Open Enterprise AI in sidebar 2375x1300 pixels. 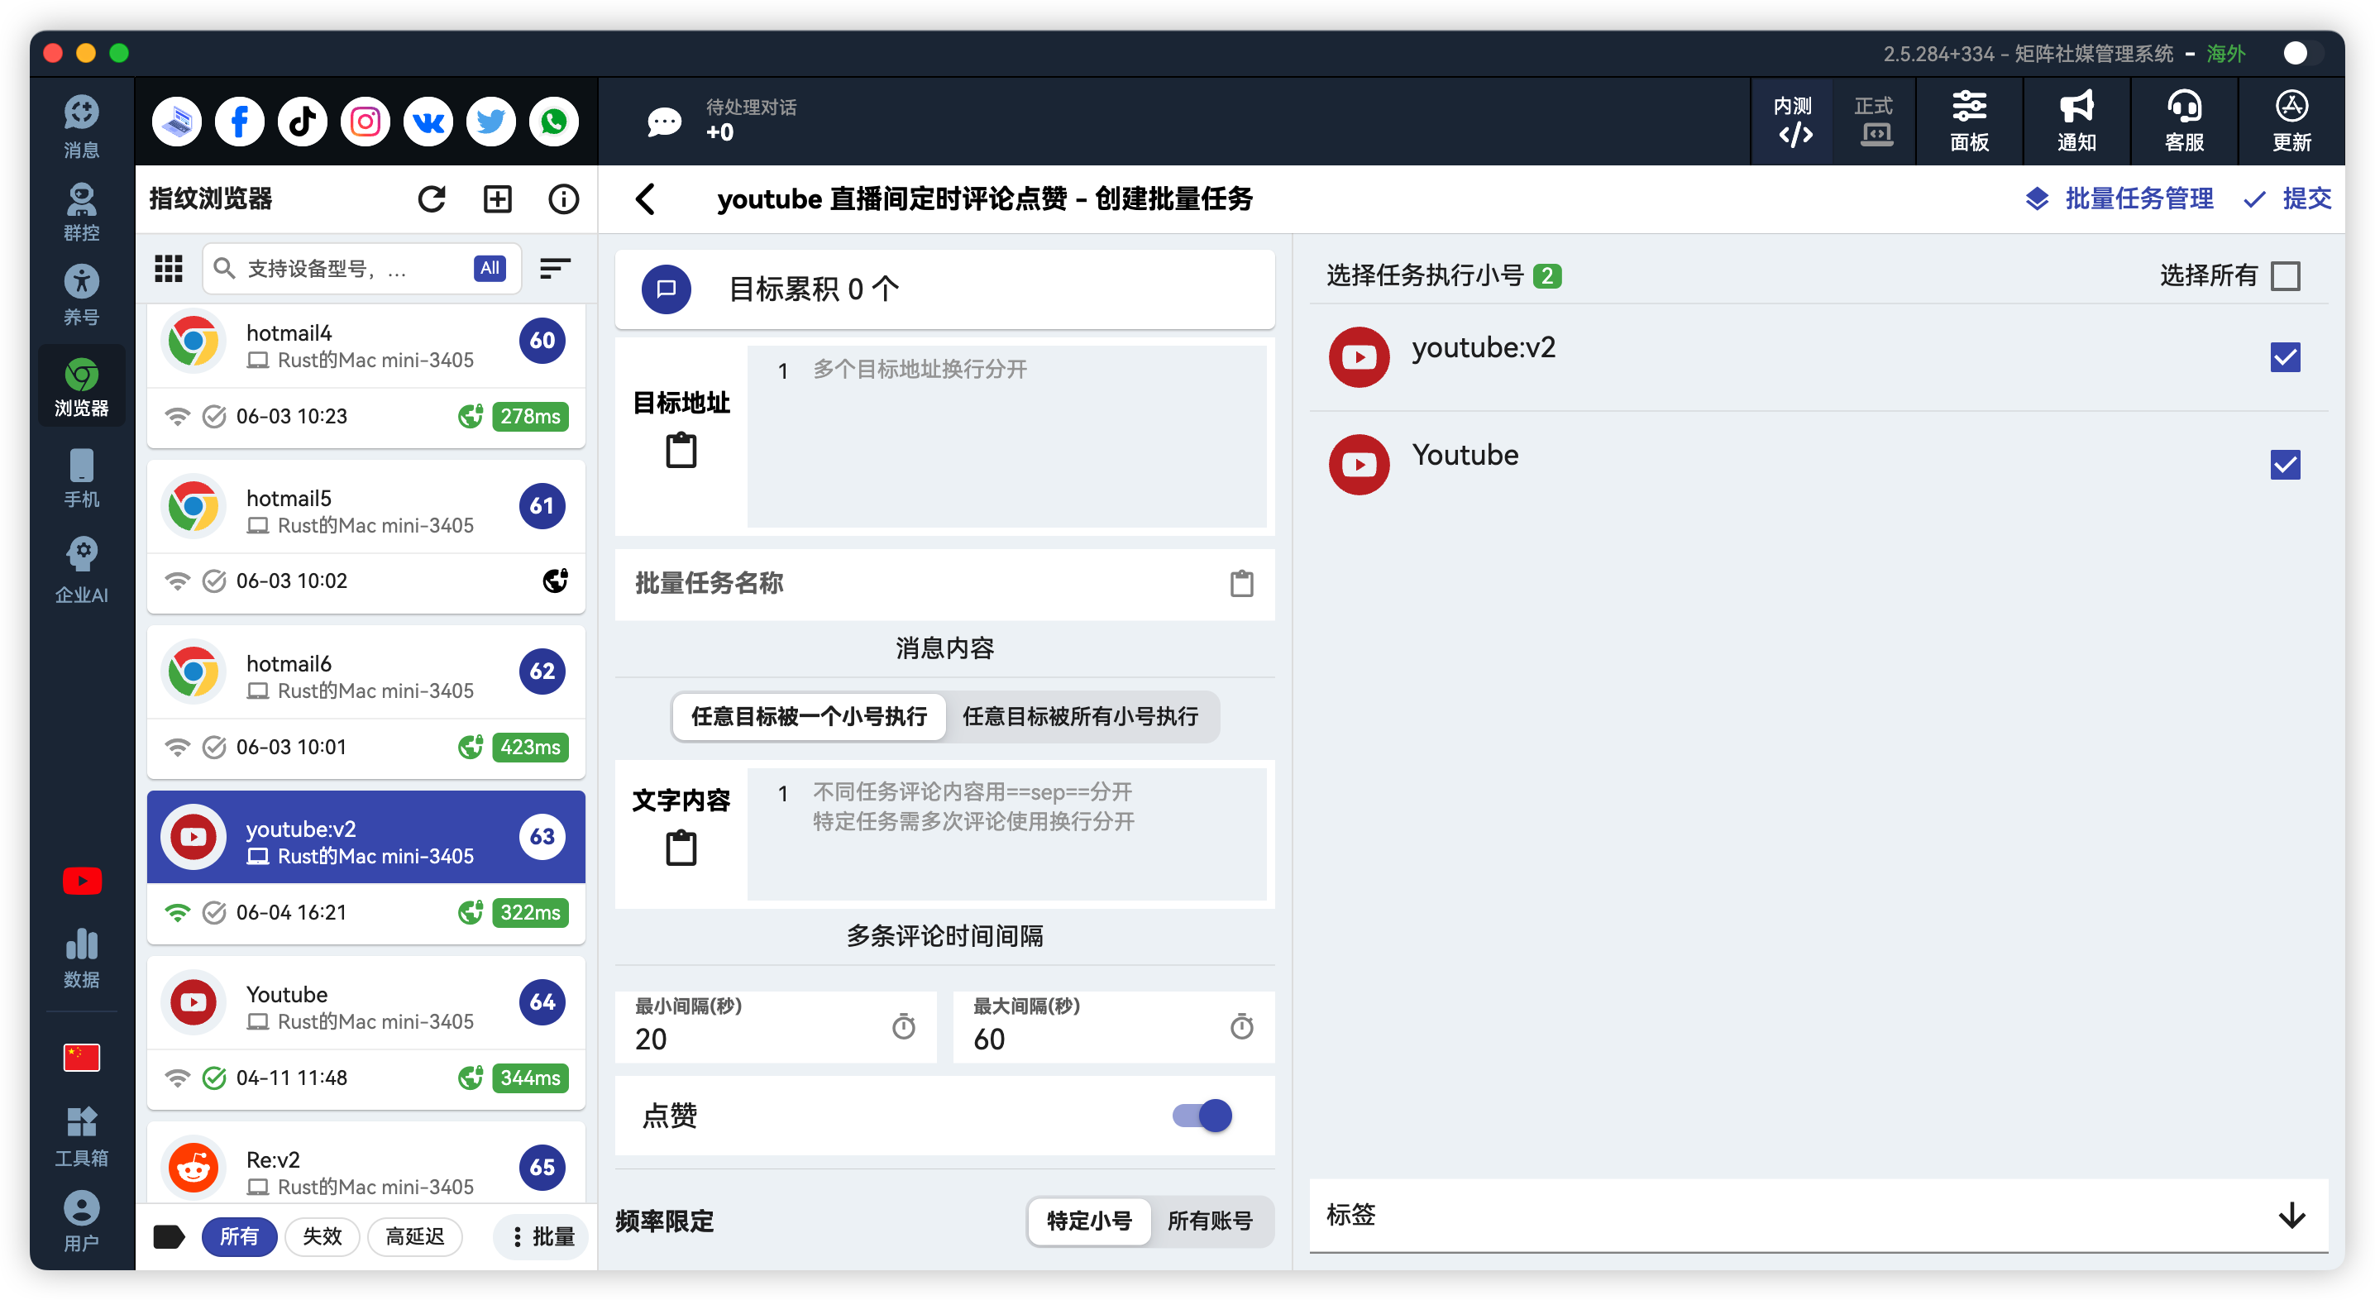tap(81, 570)
